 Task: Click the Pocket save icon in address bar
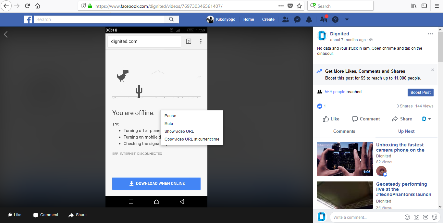click(290, 6)
